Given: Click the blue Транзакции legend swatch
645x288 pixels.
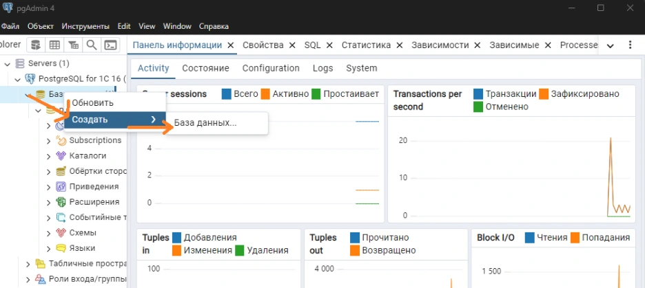Looking at the screenshot, I should click(x=478, y=93).
